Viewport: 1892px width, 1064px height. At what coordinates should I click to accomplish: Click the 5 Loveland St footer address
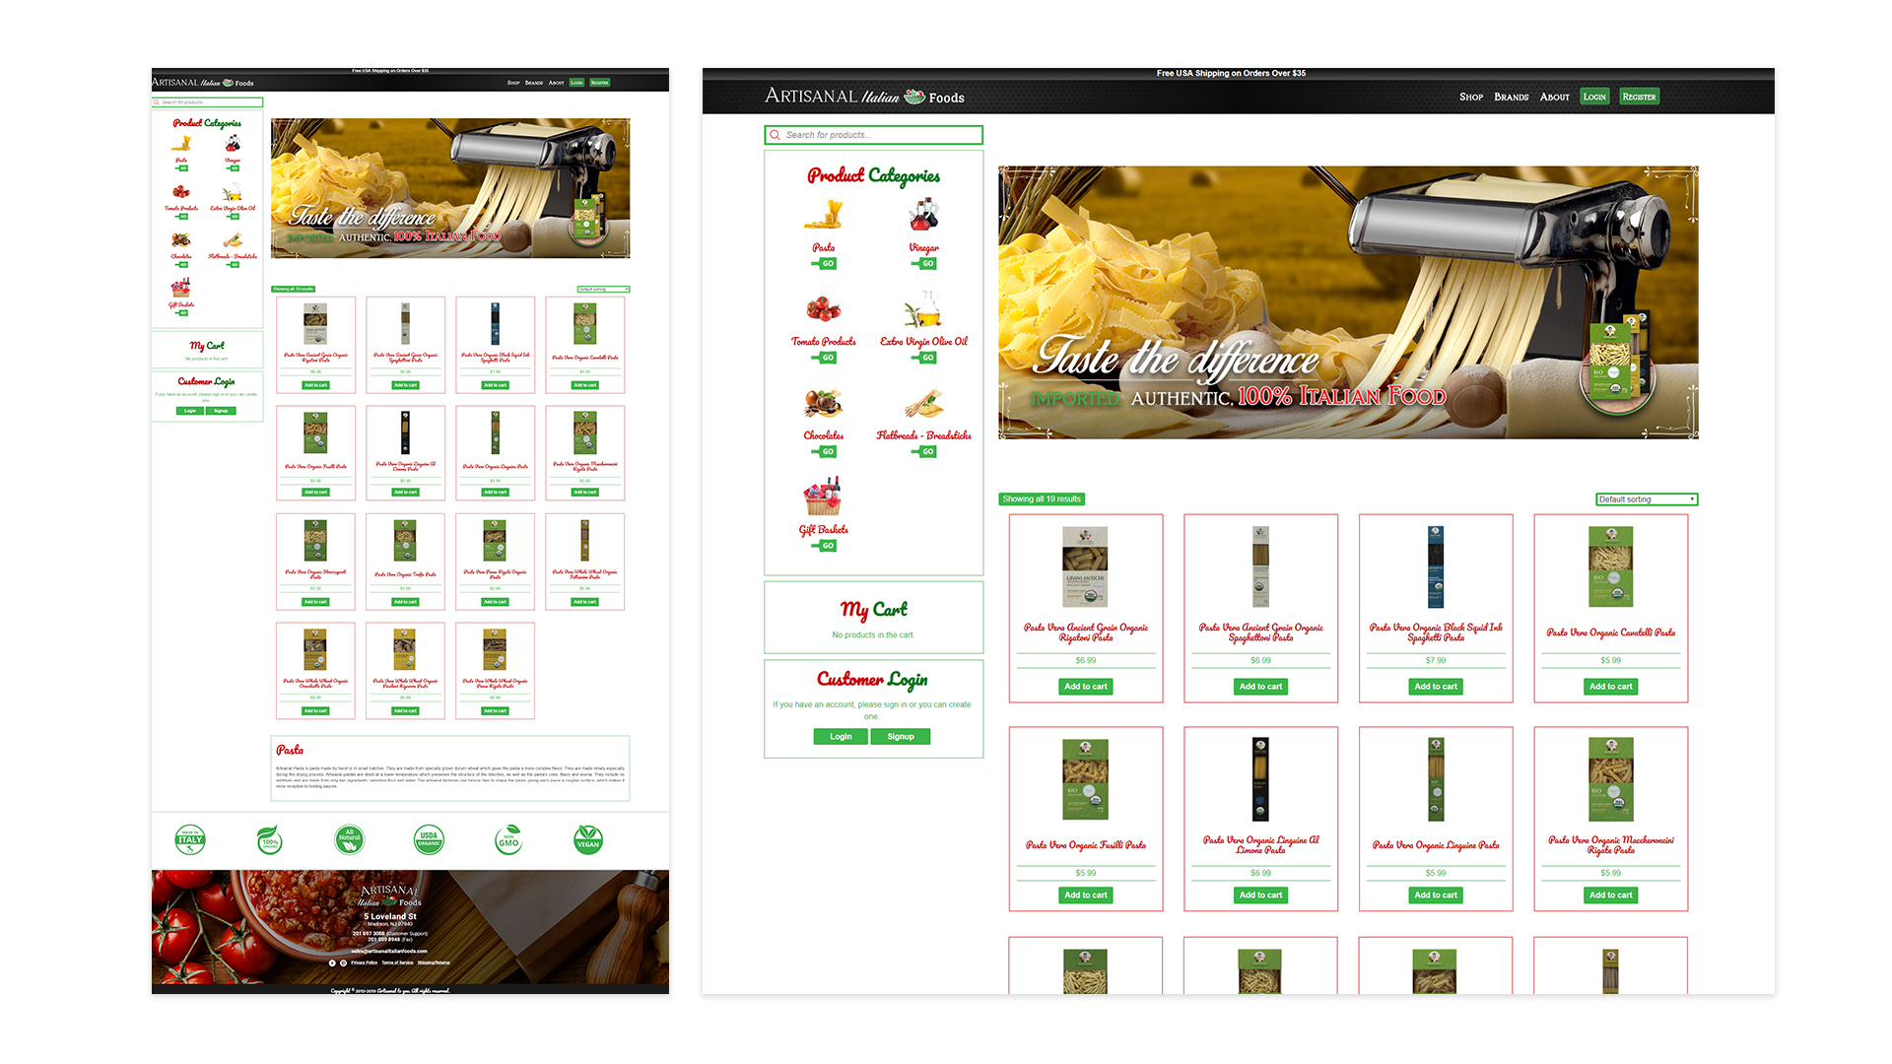pos(390,916)
